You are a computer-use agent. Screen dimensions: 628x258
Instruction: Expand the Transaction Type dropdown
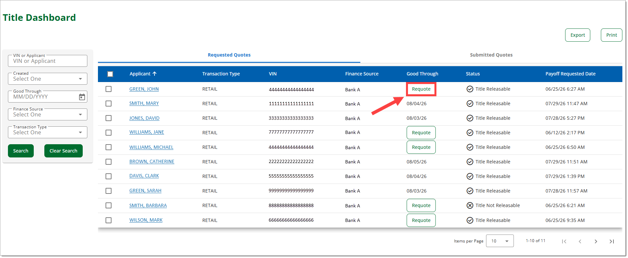[48, 132]
